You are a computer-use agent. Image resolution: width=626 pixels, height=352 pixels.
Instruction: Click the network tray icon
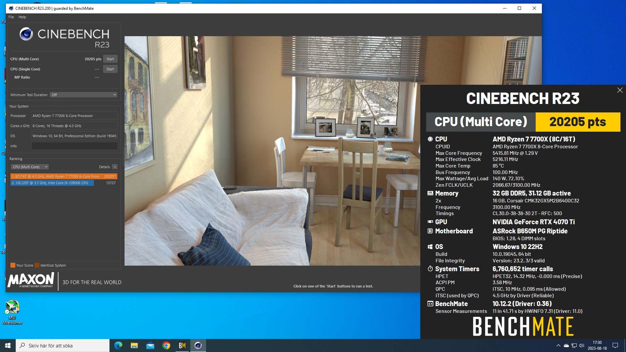tap(574, 345)
